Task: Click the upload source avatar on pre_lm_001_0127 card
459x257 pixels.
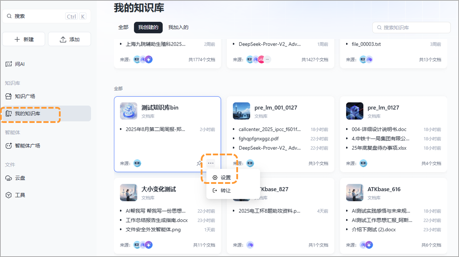Action: coord(250,163)
